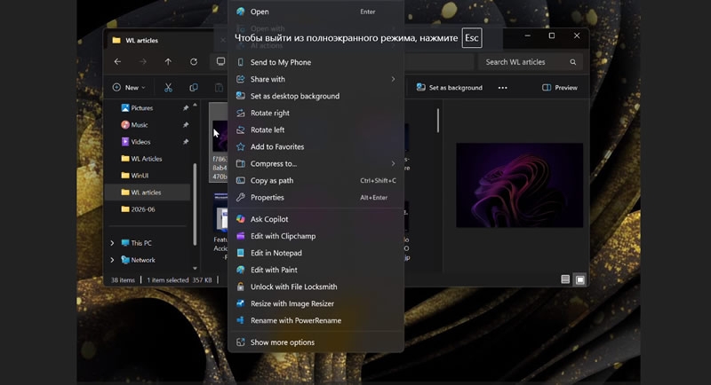
Task: Click Ask Copilot entry
Action: coord(316,219)
